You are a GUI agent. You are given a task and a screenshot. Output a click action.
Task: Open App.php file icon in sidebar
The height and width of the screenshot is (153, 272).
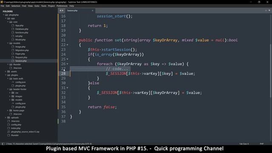(x=13, y=25)
